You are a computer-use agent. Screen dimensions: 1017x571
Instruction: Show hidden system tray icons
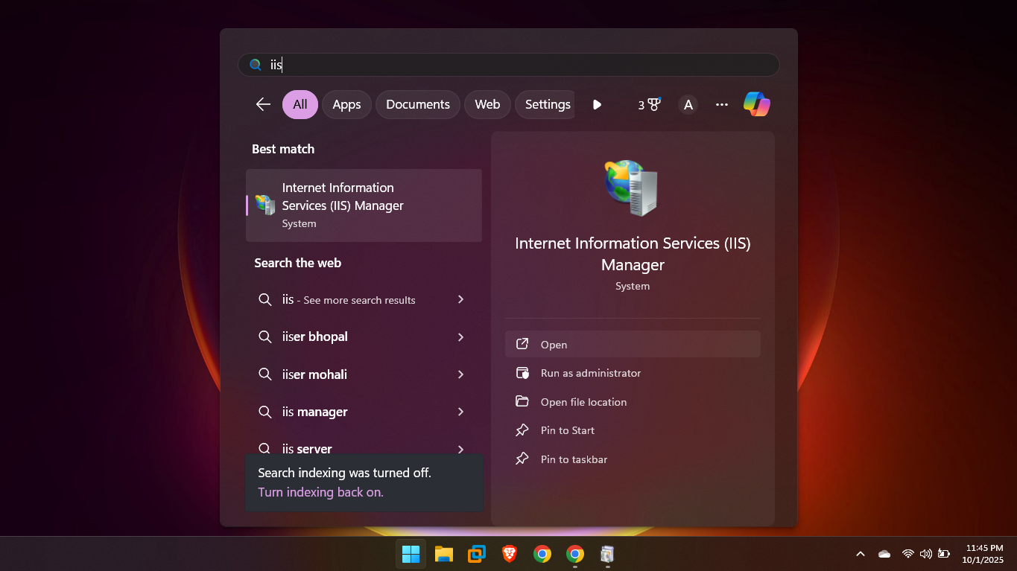[x=861, y=554]
